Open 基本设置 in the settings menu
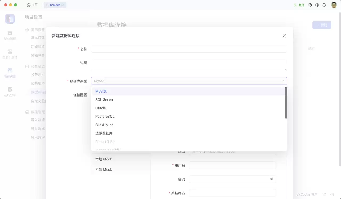The image size is (341, 199). (x=38, y=38)
